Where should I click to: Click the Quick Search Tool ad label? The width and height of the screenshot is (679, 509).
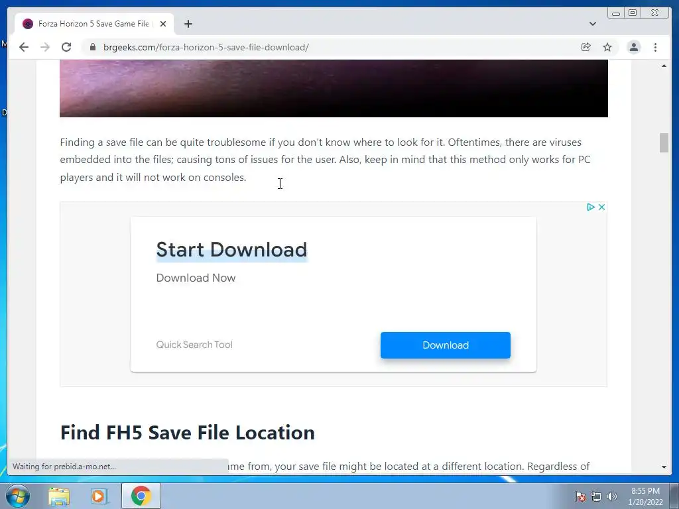coord(194,345)
